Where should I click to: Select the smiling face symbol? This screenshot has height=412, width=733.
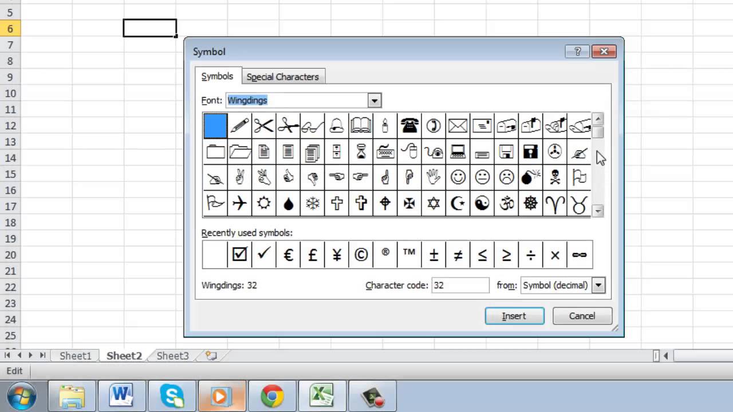pyautogui.click(x=458, y=177)
